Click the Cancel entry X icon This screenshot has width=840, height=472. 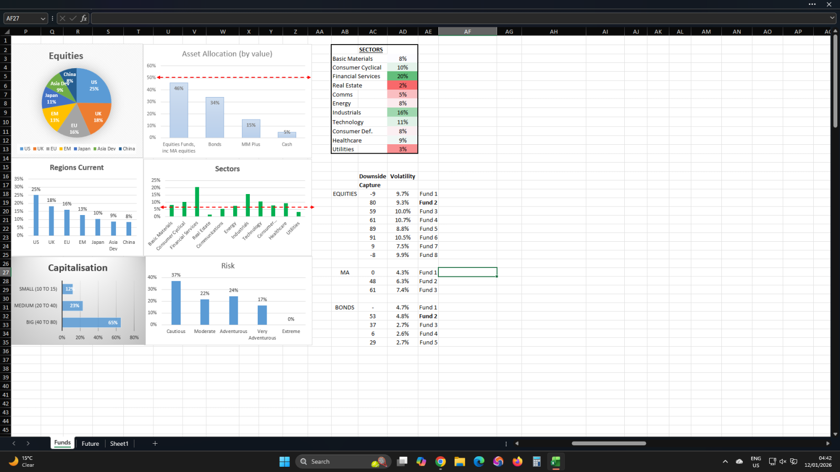[62, 18]
